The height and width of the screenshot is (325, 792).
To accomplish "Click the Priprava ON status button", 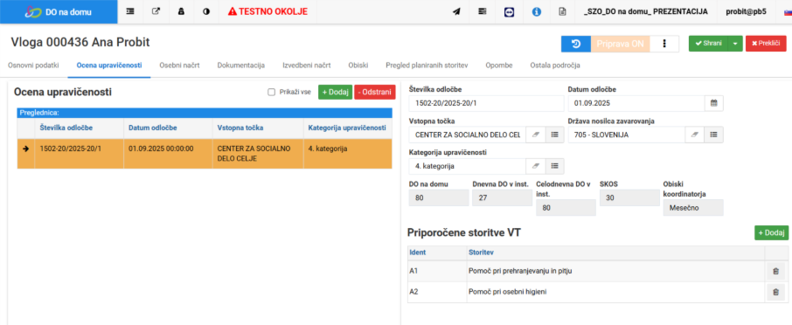I will coord(621,44).
